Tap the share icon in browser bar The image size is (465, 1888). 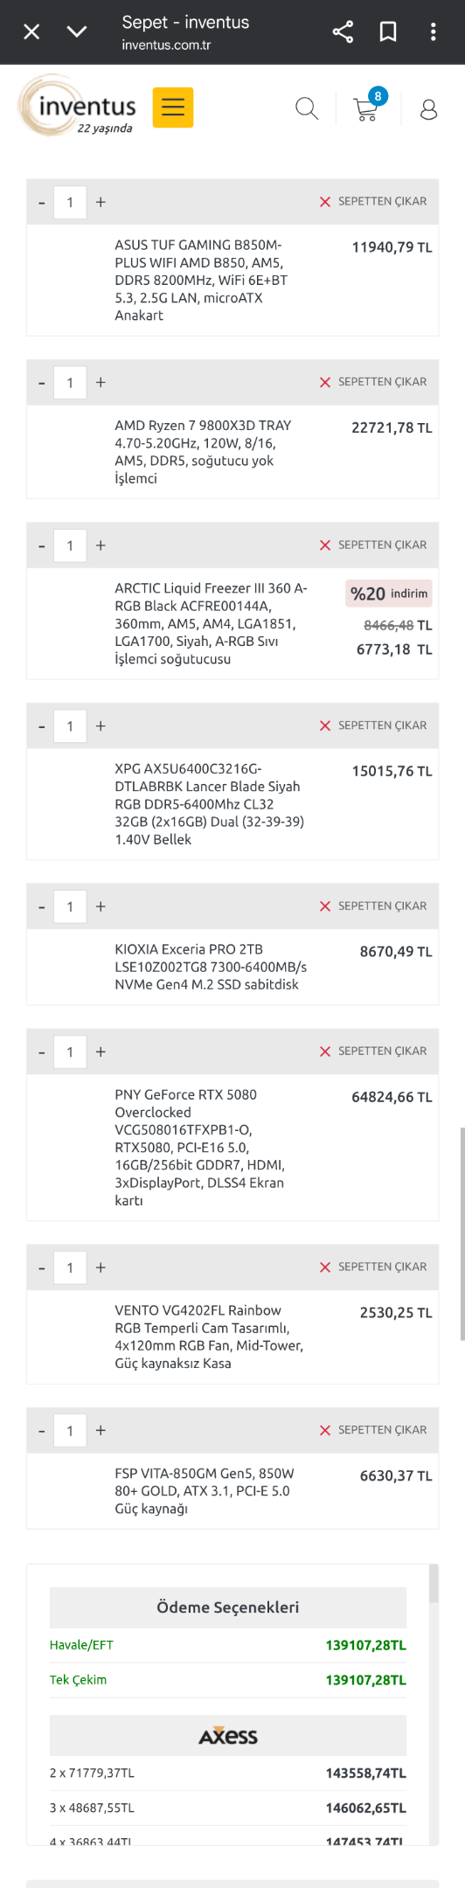pyautogui.click(x=343, y=32)
